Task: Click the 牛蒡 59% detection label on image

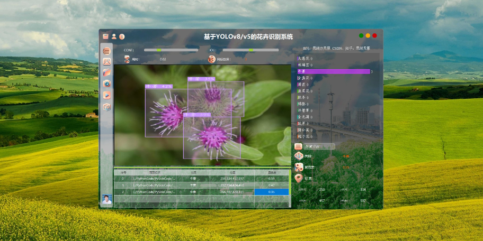Action: pyautogui.click(x=197, y=114)
